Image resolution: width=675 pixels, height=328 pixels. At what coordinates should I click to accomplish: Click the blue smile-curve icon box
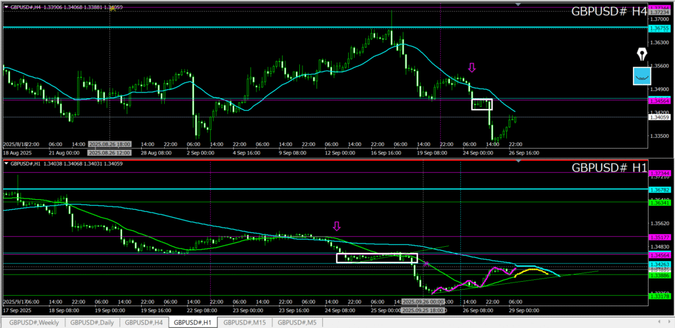click(x=641, y=77)
